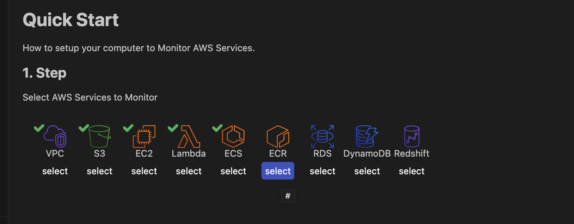The height and width of the screenshot is (224, 574).
Task: Toggle the green checkmark on VPC
Action: (39, 128)
